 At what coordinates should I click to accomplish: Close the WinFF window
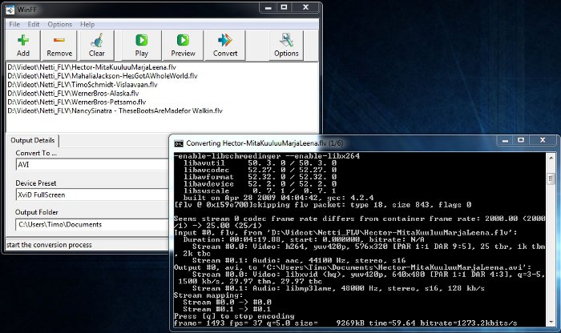305,7
